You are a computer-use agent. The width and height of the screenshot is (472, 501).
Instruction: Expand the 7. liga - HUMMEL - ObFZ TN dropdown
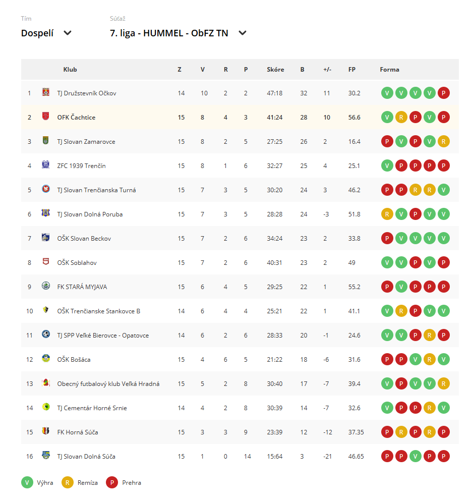(x=178, y=33)
